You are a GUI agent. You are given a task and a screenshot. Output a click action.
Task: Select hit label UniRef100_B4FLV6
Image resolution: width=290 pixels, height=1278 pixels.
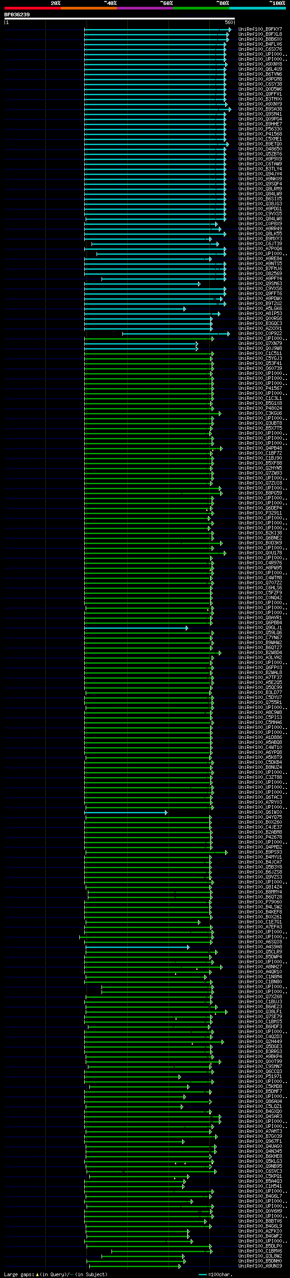click(x=260, y=44)
